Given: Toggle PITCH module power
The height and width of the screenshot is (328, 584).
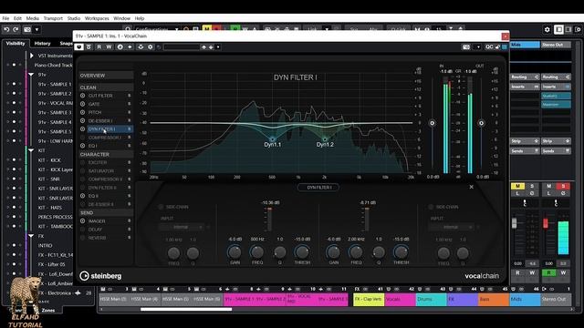Looking at the screenshot, I should pos(83,112).
